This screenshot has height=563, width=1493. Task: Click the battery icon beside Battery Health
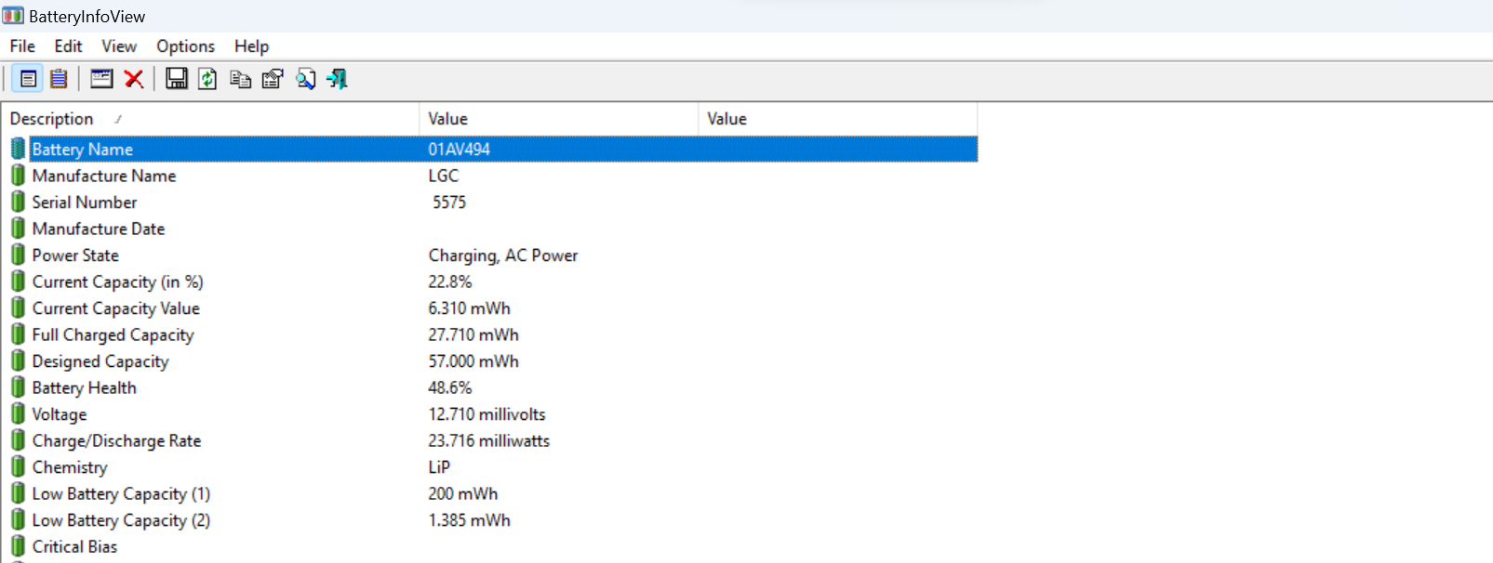(18, 387)
